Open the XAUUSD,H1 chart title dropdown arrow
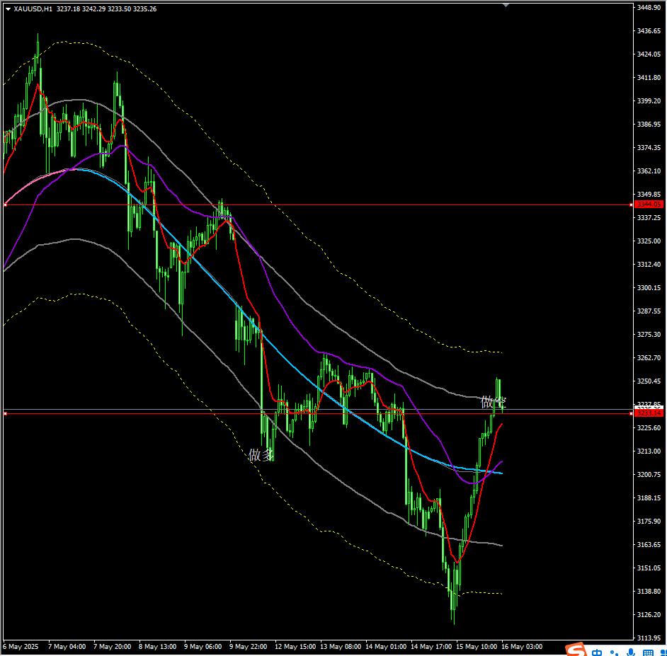The height and width of the screenshot is (656, 667). coord(8,9)
